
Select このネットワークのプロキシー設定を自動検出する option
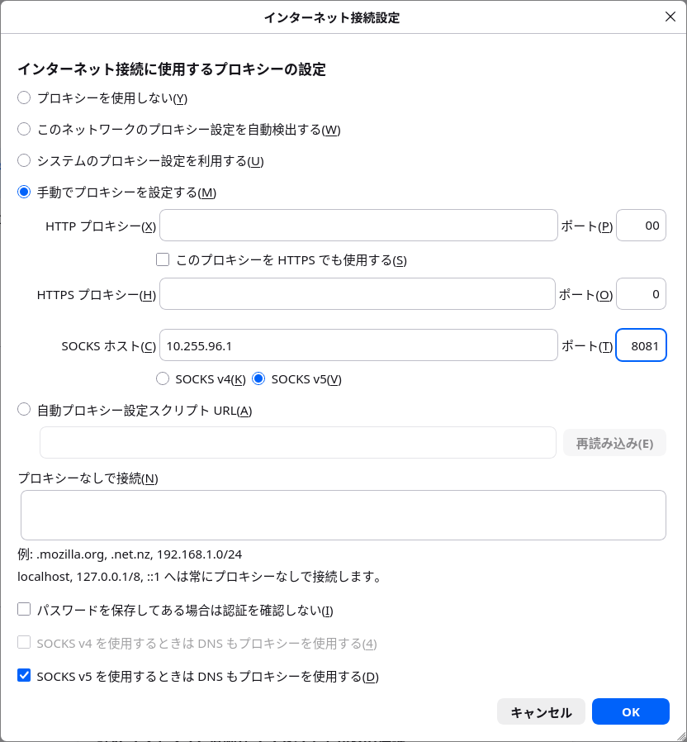pos(24,129)
